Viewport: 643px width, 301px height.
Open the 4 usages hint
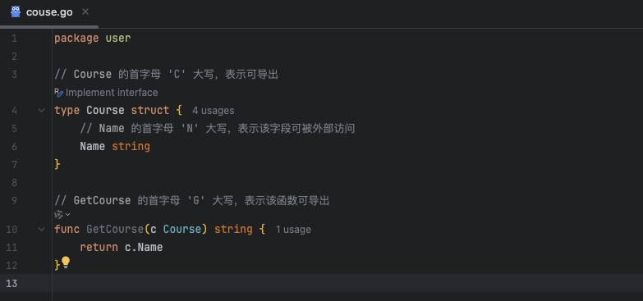(214, 111)
